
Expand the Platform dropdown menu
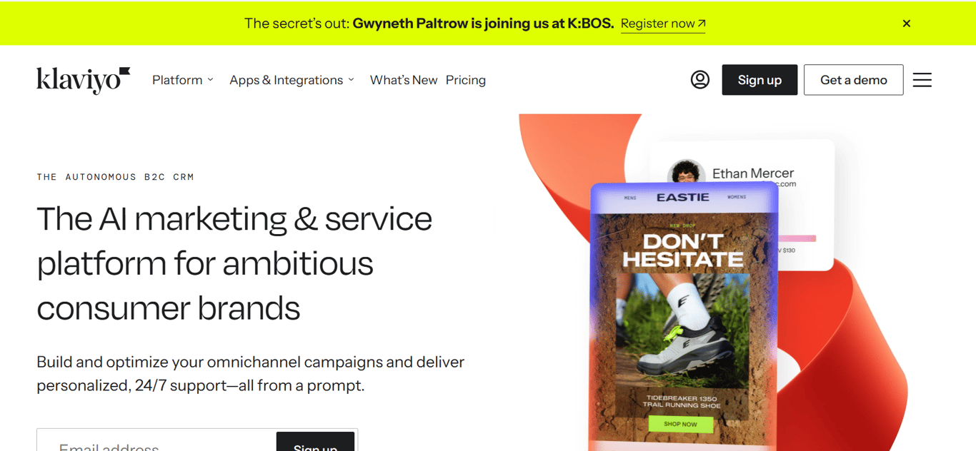pyautogui.click(x=183, y=80)
